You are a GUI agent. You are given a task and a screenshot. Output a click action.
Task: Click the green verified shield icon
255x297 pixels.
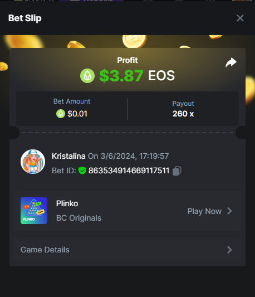click(x=82, y=171)
